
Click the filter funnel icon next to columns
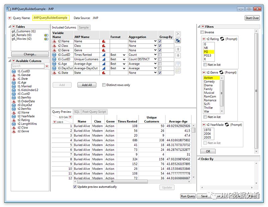point(178,64)
